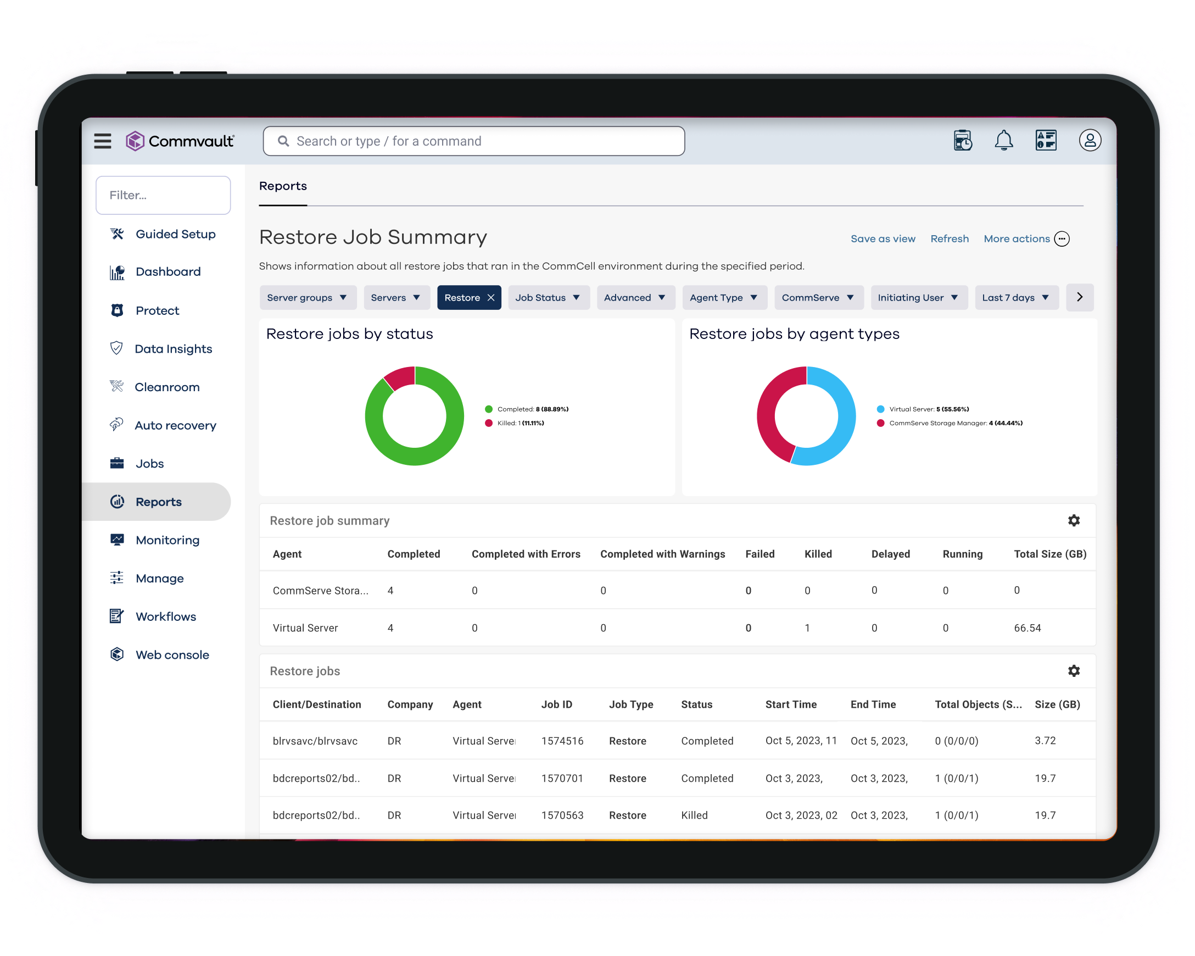Click the Auto recovery icon
Image resolution: width=1195 pixels, height=956 pixels.
pos(116,425)
